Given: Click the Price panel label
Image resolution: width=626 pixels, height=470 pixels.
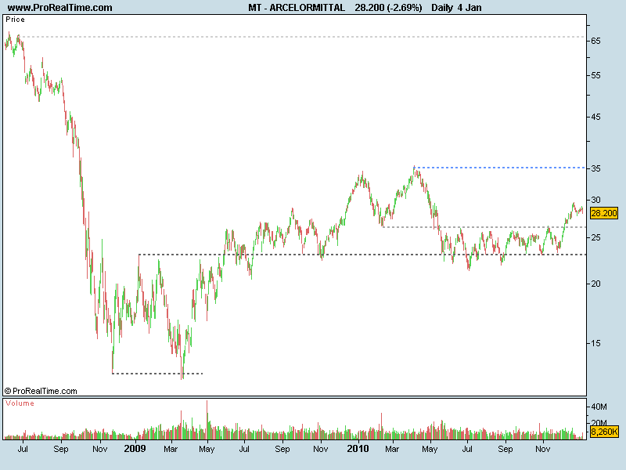Looking at the screenshot, I should 15,20.
